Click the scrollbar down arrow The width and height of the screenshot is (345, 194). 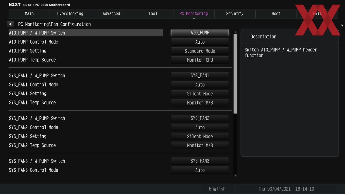pyautogui.click(x=235, y=175)
